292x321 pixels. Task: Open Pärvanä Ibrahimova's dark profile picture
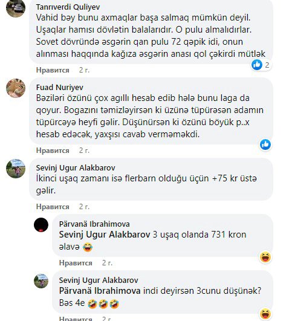tap(41, 225)
